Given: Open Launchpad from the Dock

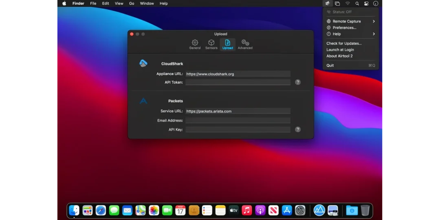Looking at the screenshot, I should (x=88, y=210).
